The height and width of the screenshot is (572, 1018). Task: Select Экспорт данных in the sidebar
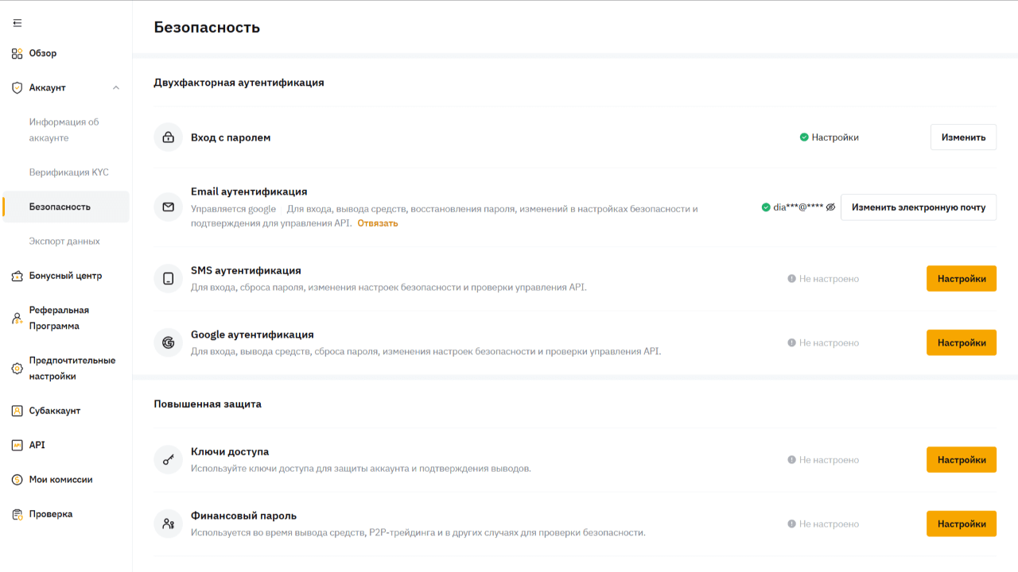(64, 242)
